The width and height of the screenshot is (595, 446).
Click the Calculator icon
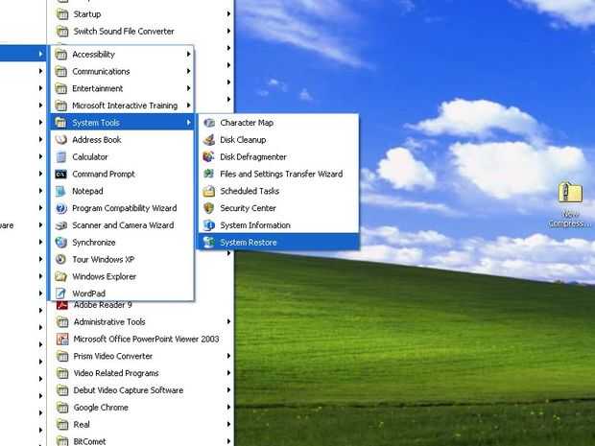(x=61, y=157)
